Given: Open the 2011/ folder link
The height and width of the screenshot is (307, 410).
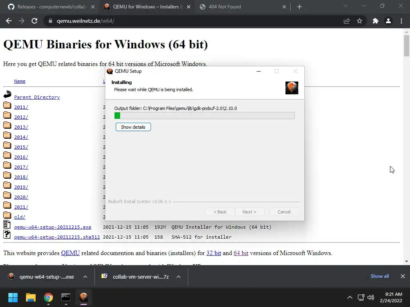Looking at the screenshot, I should 21,107.
